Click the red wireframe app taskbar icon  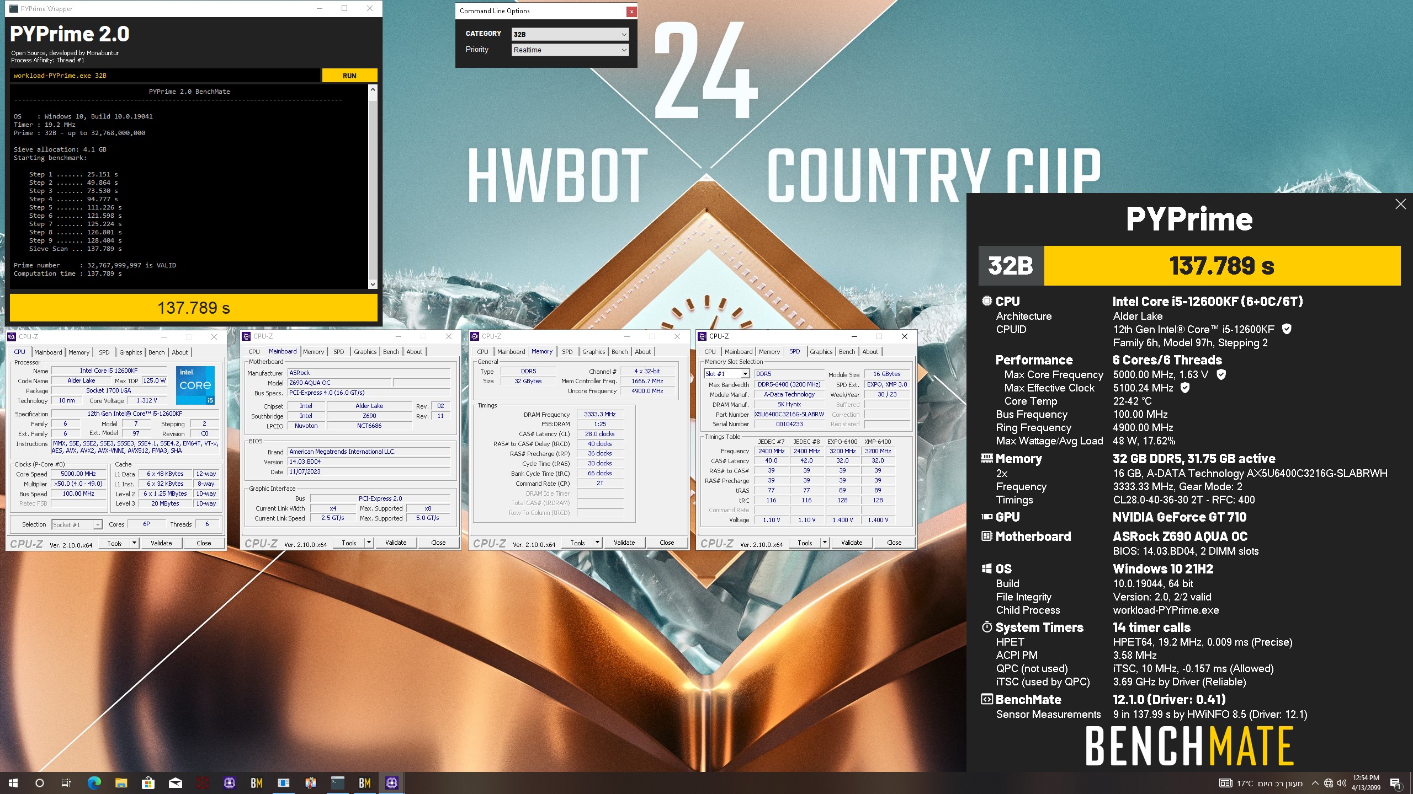tap(203, 783)
